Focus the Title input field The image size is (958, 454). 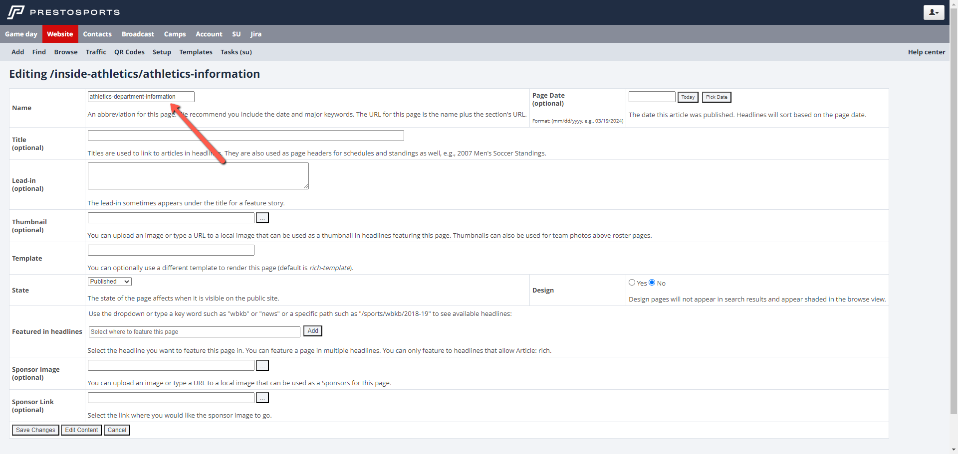click(x=246, y=136)
